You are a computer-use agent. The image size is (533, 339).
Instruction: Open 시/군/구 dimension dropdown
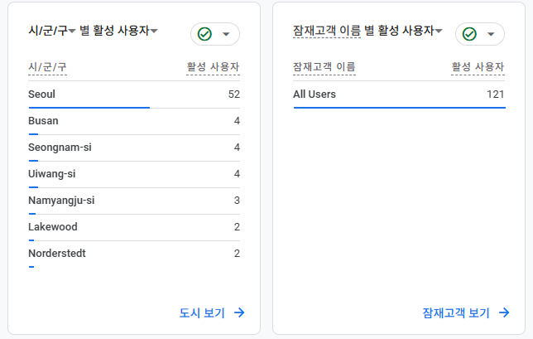(73, 31)
